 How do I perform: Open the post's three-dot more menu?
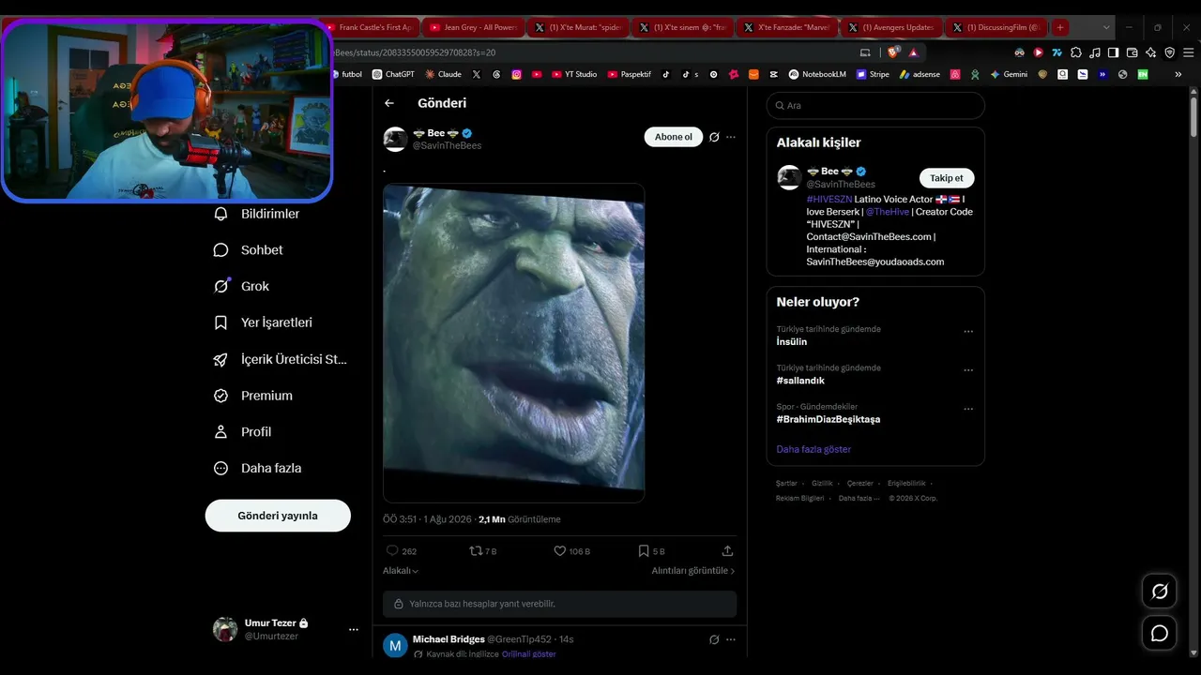731,137
